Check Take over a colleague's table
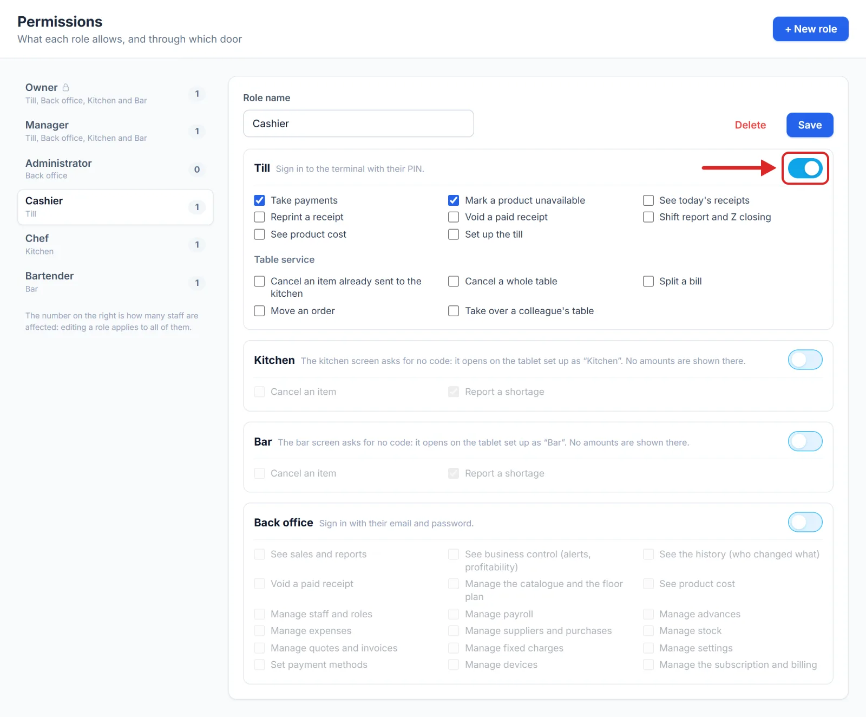 454,311
